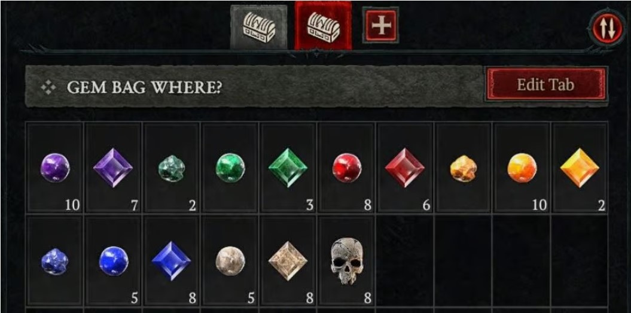Viewport: 631px width, 313px height.
Task: Choose the square-cut white diamond gem
Action: (288, 261)
